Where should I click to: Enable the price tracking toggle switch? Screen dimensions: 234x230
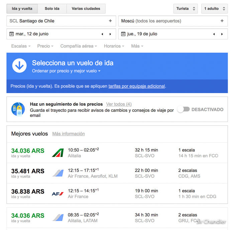pyautogui.click(x=183, y=109)
